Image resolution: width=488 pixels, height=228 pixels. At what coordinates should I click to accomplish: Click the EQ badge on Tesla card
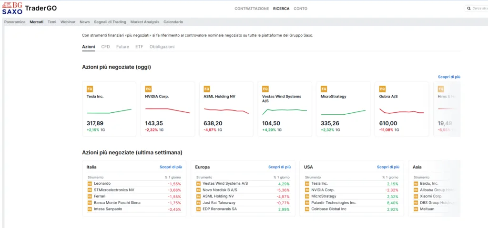(x=90, y=89)
